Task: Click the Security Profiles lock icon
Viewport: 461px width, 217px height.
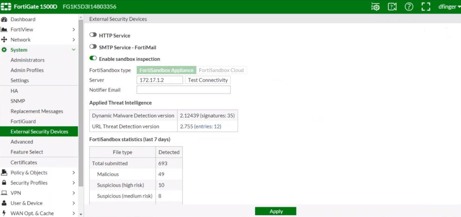Action: (4, 183)
